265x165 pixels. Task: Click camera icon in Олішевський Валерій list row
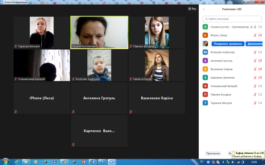[x=260, y=86]
